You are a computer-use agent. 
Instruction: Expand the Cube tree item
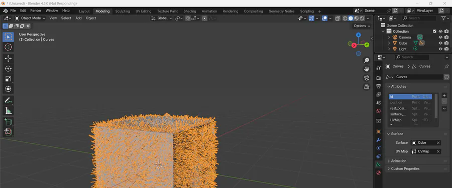389,43
